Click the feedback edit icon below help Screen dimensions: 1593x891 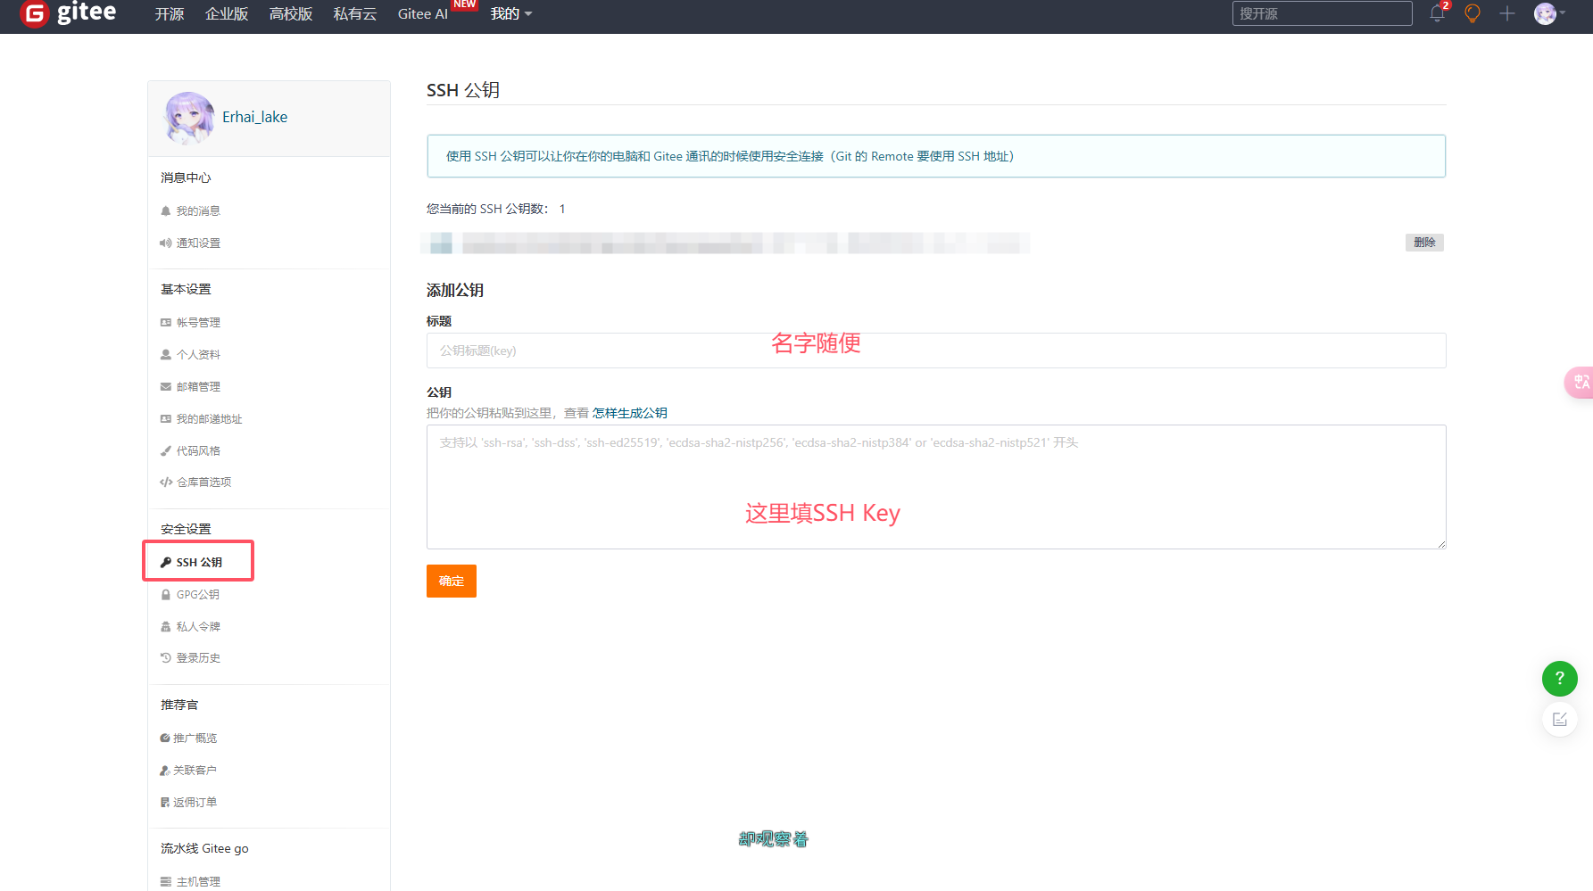point(1559,720)
